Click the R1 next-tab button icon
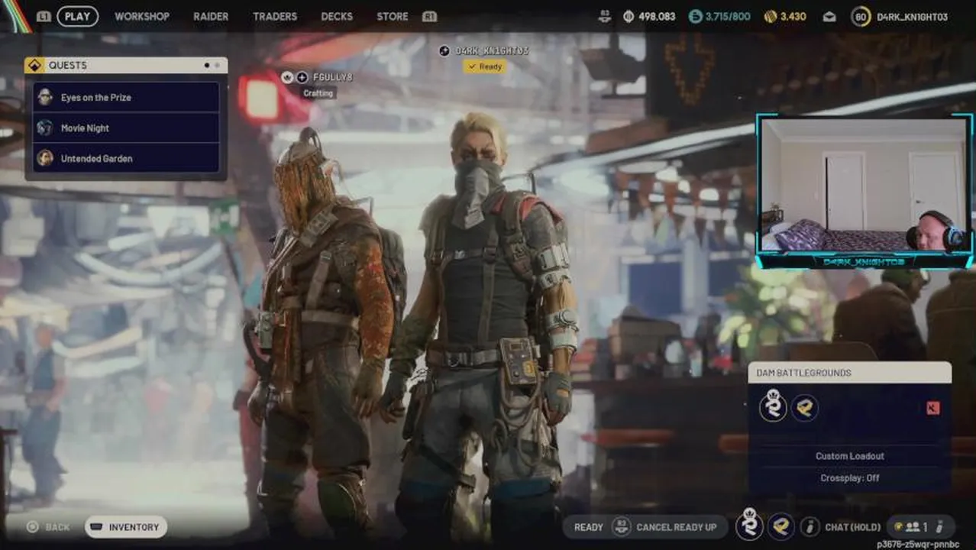The width and height of the screenshot is (976, 550). 429,16
